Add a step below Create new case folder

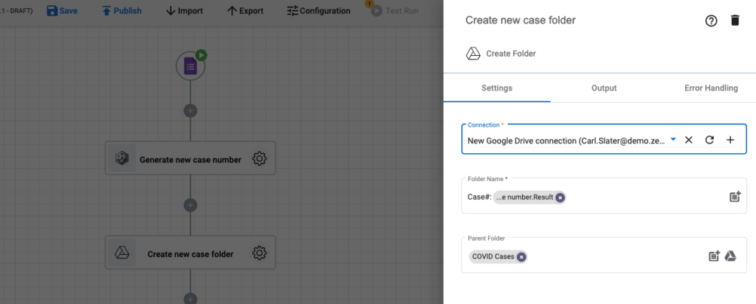pos(190,299)
